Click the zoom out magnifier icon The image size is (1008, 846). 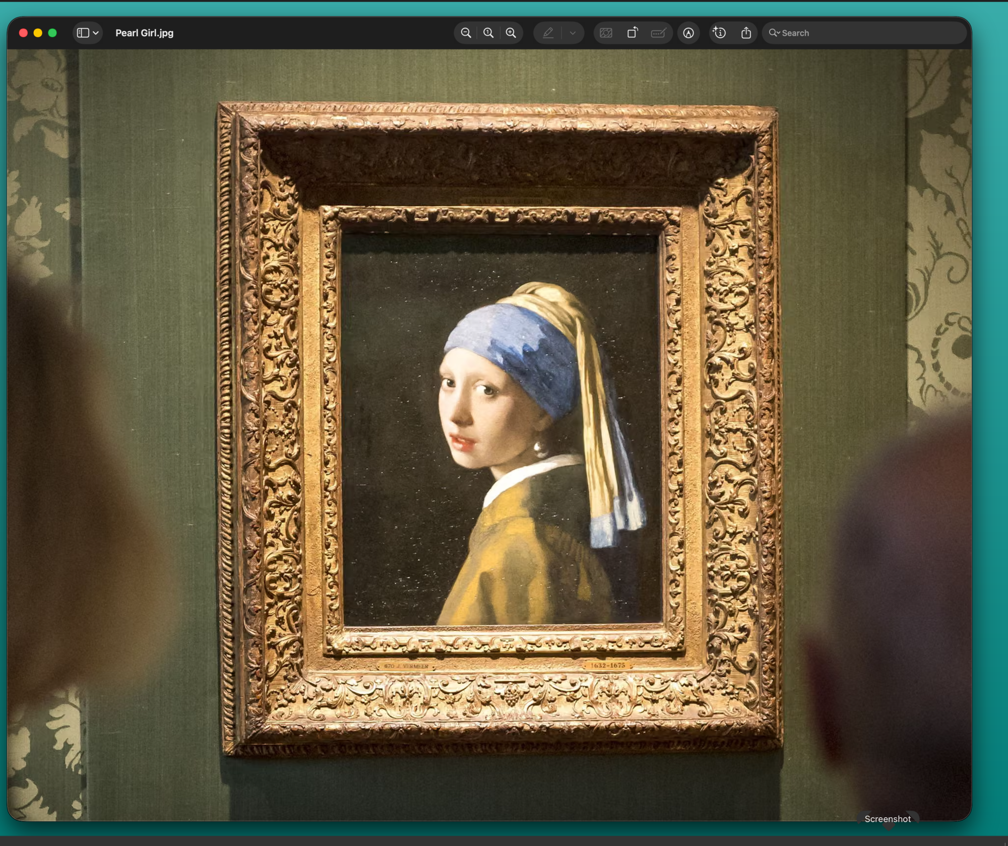coord(466,33)
